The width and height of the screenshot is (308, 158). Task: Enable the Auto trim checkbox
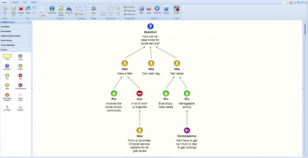point(39,16)
